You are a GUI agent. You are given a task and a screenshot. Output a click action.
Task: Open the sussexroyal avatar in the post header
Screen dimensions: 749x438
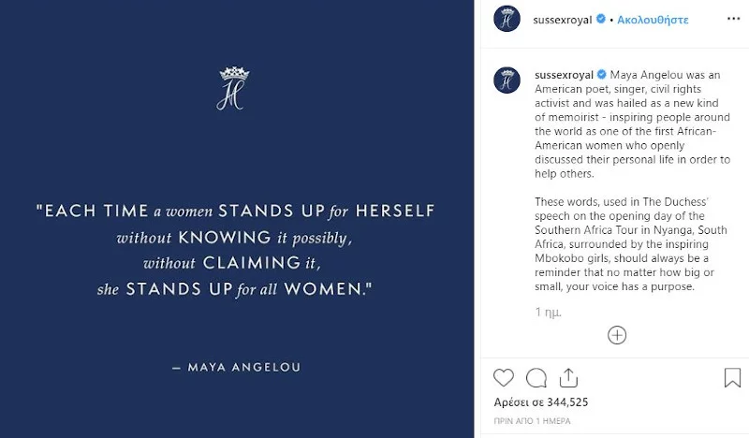coord(507,19)
